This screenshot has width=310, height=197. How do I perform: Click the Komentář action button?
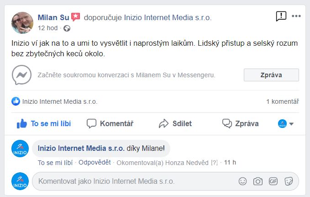click(x=110, y=123)
